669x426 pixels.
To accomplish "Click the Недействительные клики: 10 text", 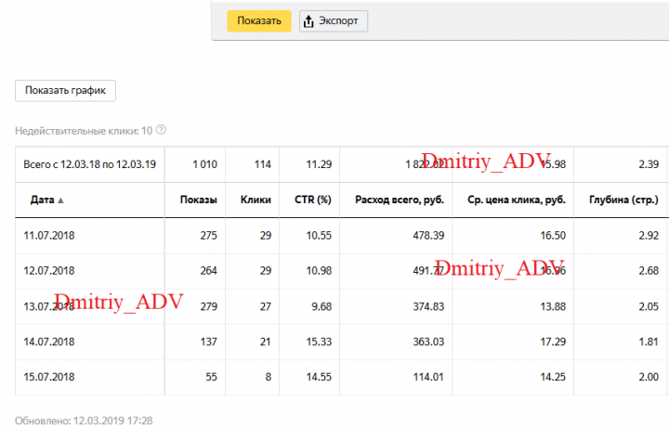I will (x=84, y=131).
